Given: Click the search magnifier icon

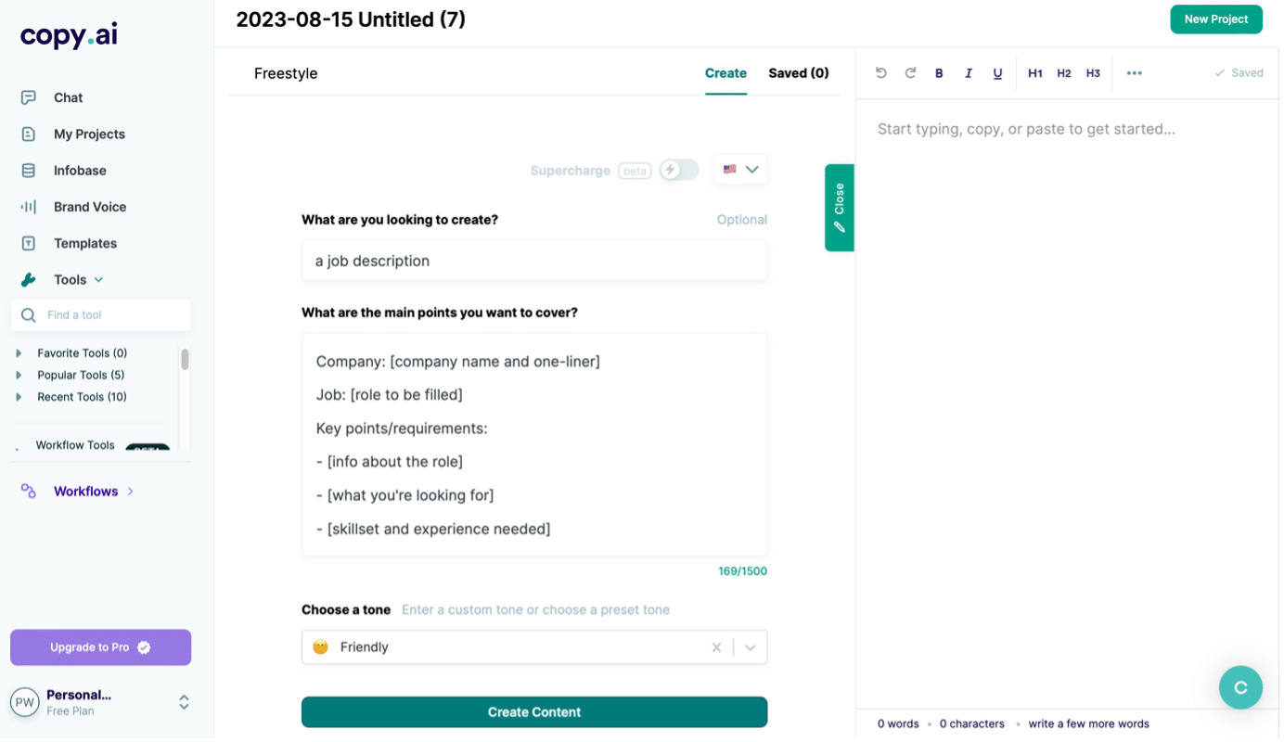Looking at the screenshot, I should tap(29, 315).
